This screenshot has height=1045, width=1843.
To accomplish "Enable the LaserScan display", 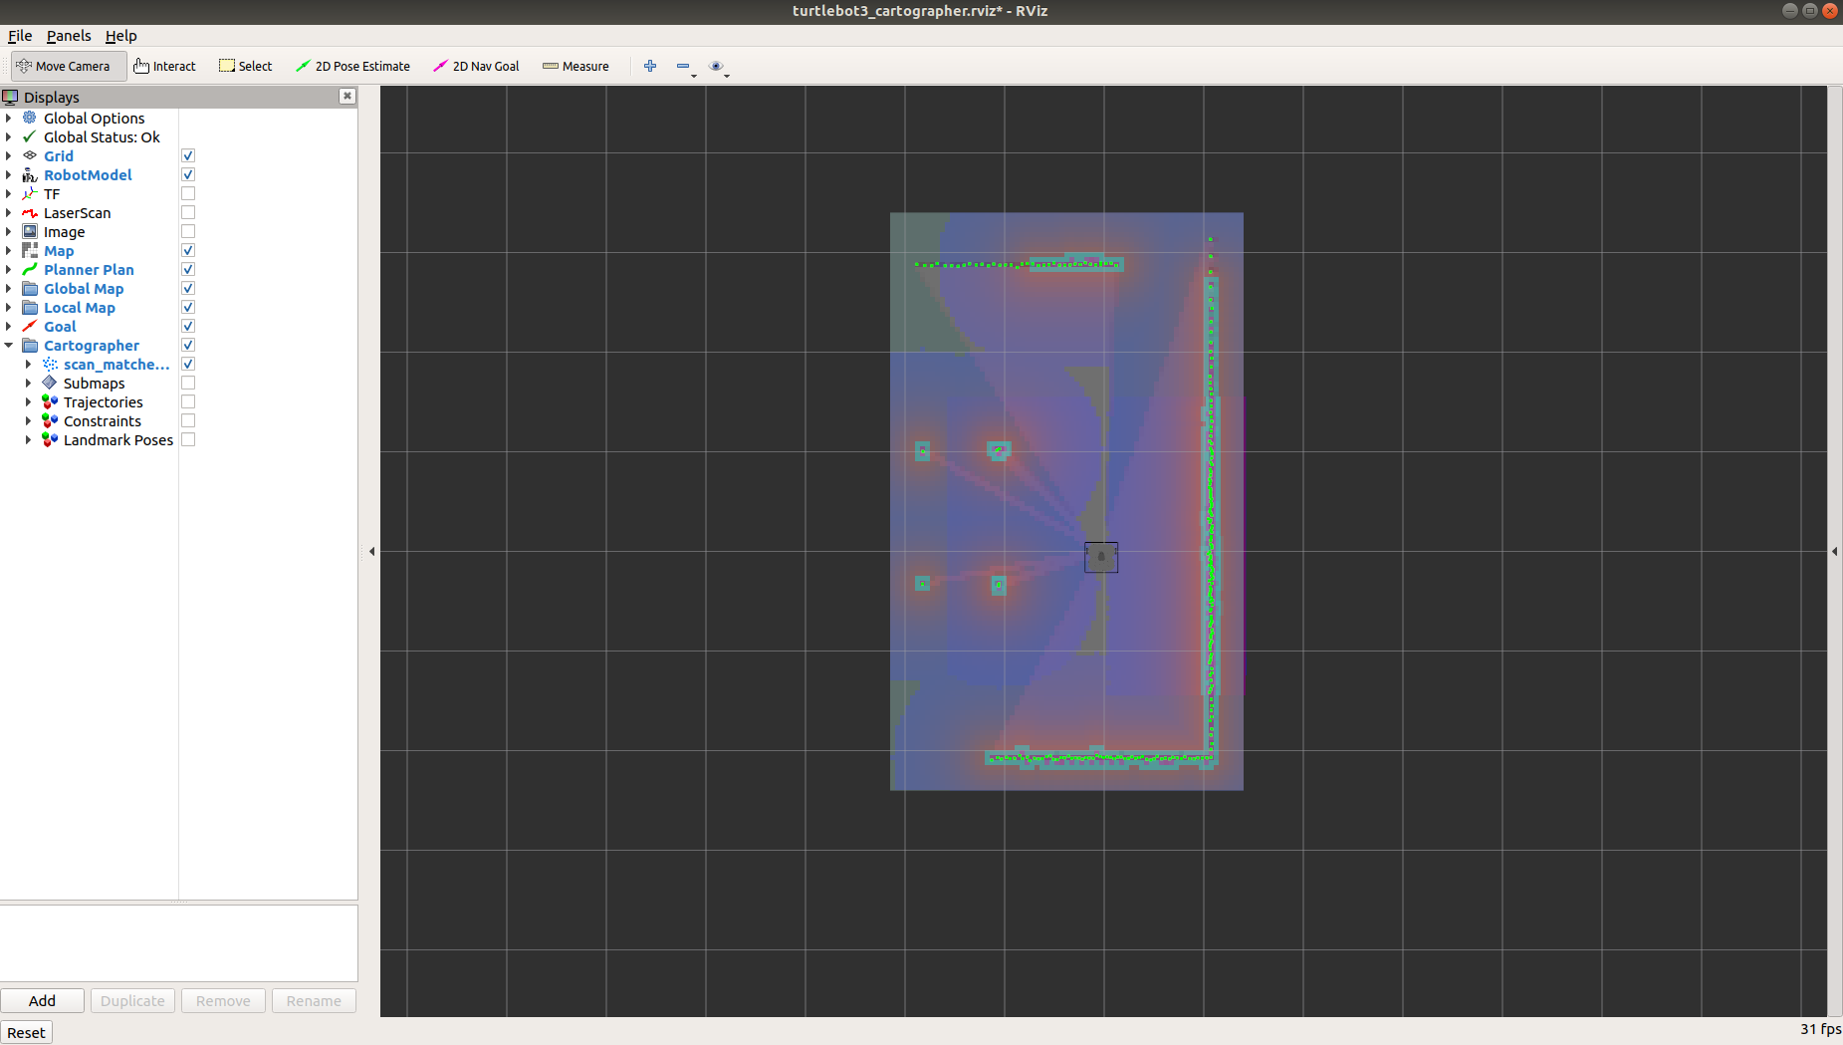I will tap(188, 211).
